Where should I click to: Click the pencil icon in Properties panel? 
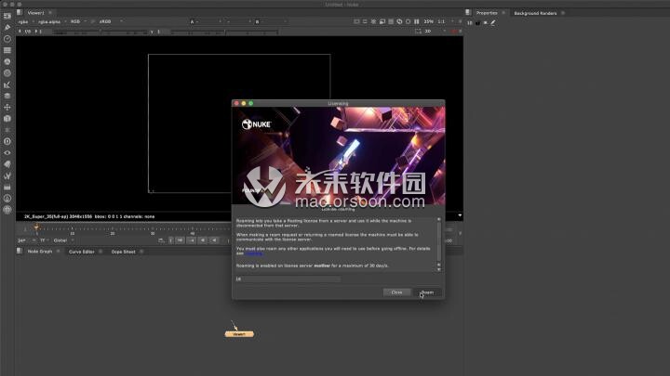[x=493, y=22]
